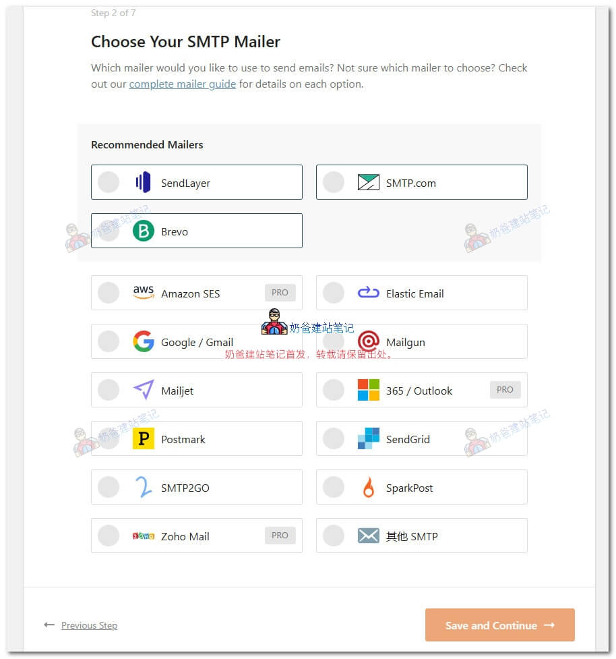The image size is (616, 659).
Task: Choose the Zoho Mail radio option
Action: click(109, 536)
